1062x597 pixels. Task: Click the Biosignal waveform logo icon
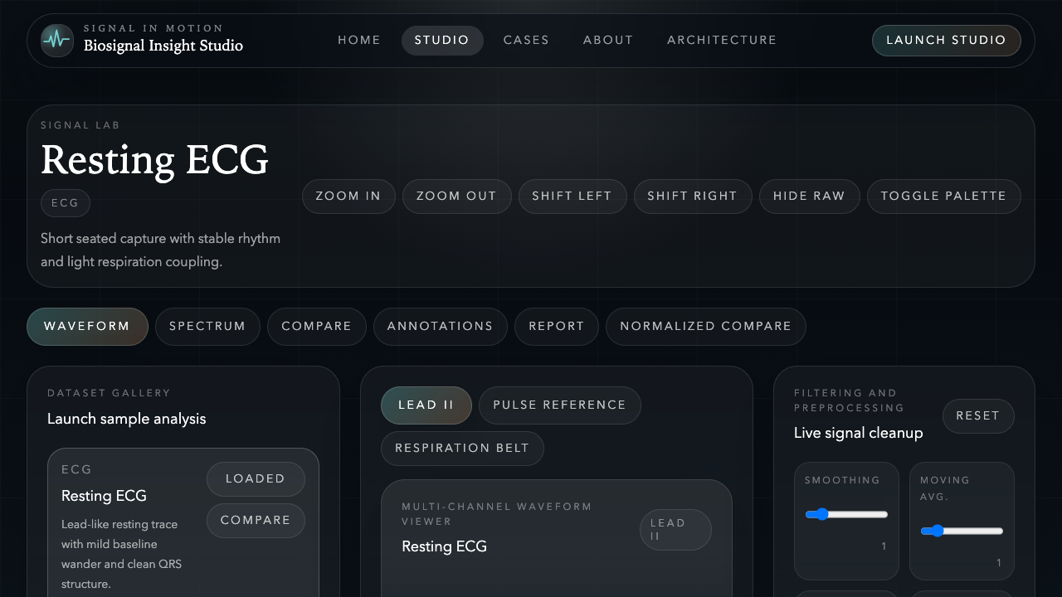[56, 40]
